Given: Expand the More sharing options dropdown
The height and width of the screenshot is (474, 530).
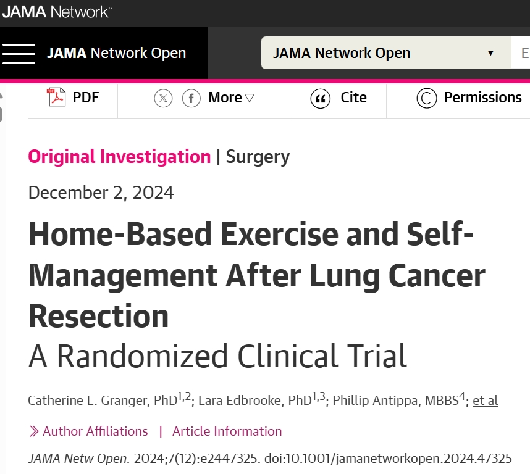Looking at the screenshot, I should (x=231, y=98).
